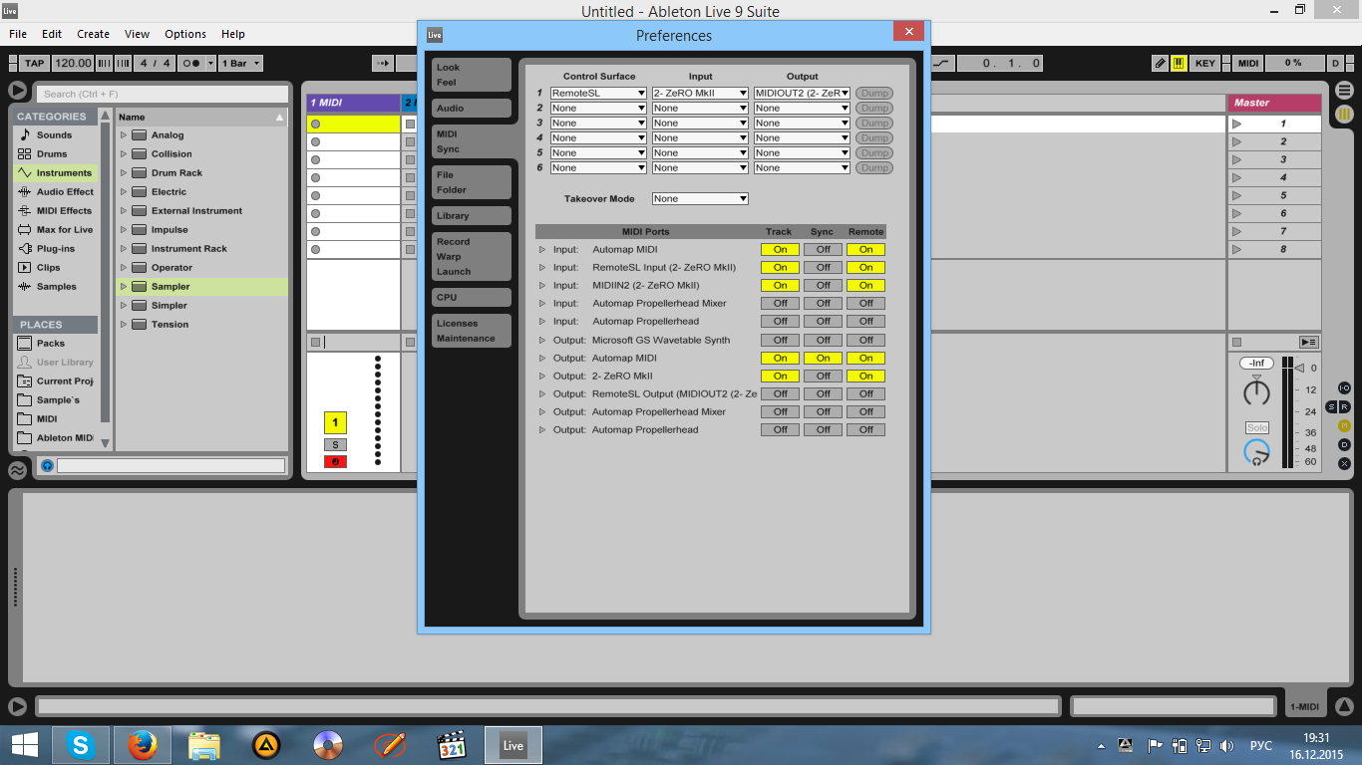Open Control Surface 2 dropdown
This screenshot has height=765, width=1362.
coord(598,108)
